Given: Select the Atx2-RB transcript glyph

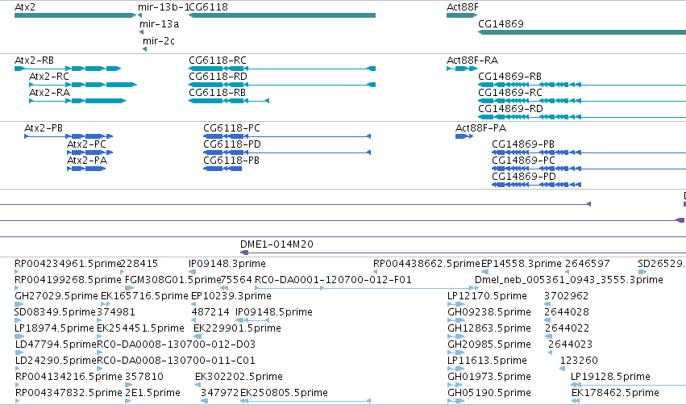Looking at the screenshot, I should pyautogui.click(x=68, y=69).
